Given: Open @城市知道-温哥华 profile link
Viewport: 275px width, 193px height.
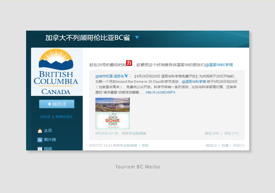Looking at the screenshot, I should pos(110,76).
